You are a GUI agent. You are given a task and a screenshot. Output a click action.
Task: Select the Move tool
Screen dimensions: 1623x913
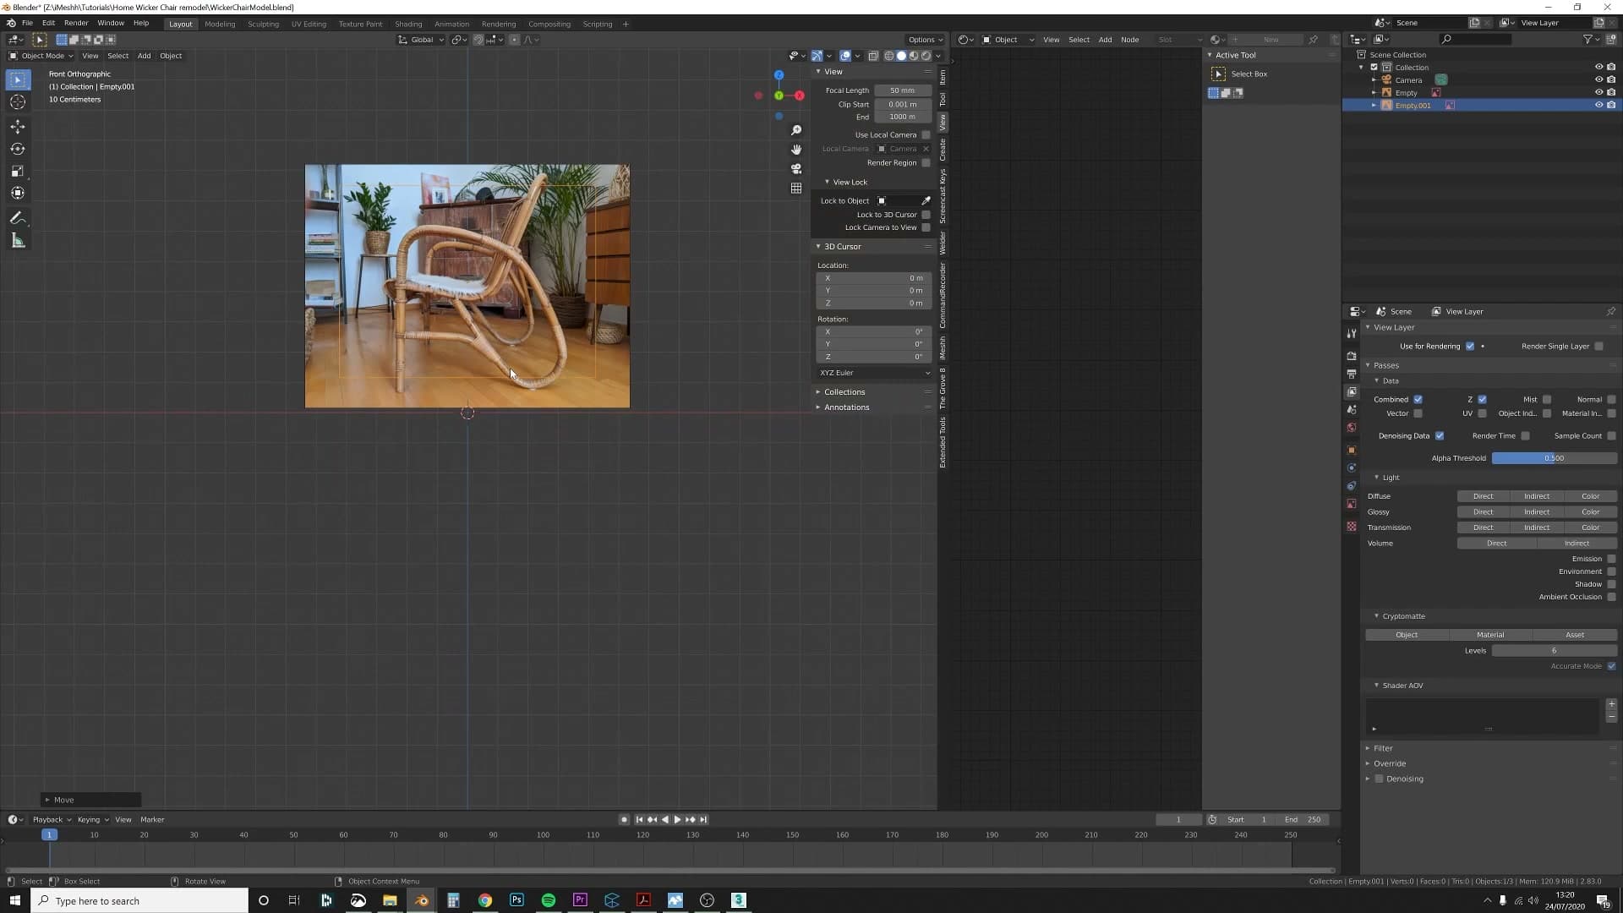(18, 127)
